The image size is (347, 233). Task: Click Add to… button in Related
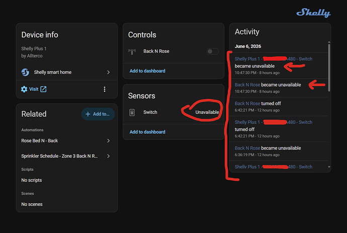[98, 114]
